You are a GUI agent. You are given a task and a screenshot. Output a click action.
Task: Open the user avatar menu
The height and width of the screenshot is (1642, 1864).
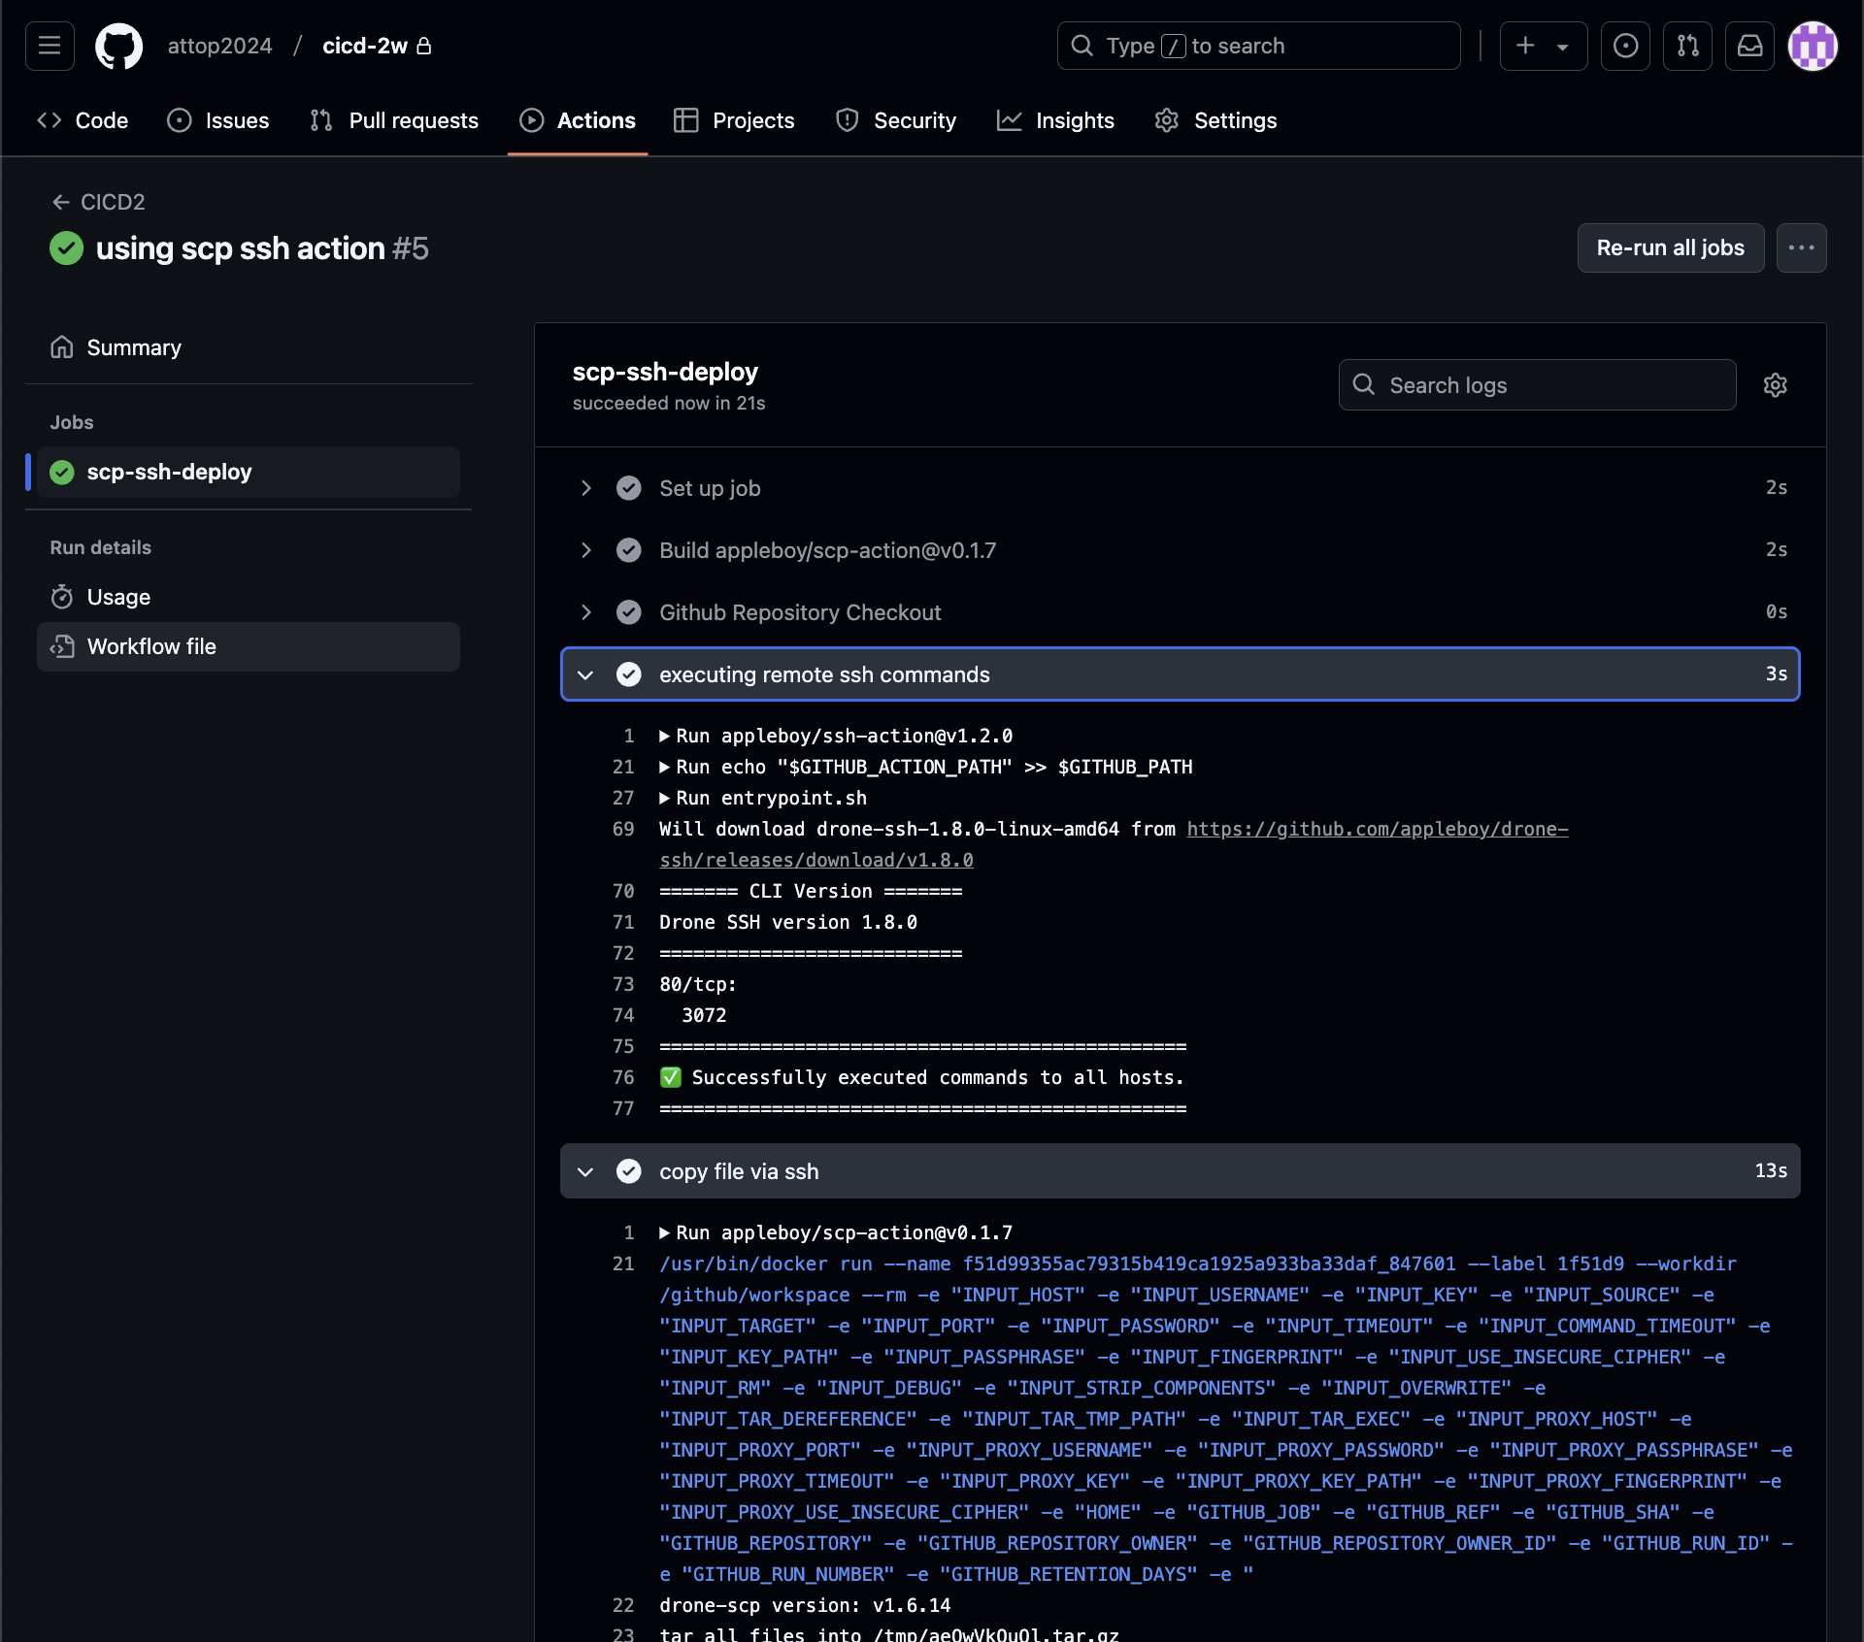click(1813, 46)
